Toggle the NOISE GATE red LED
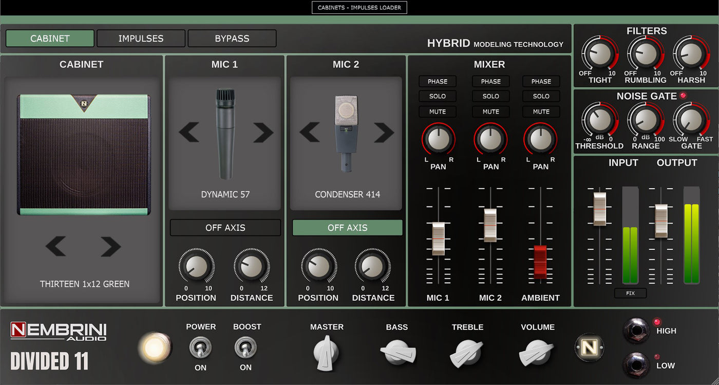 click(683, 96)
